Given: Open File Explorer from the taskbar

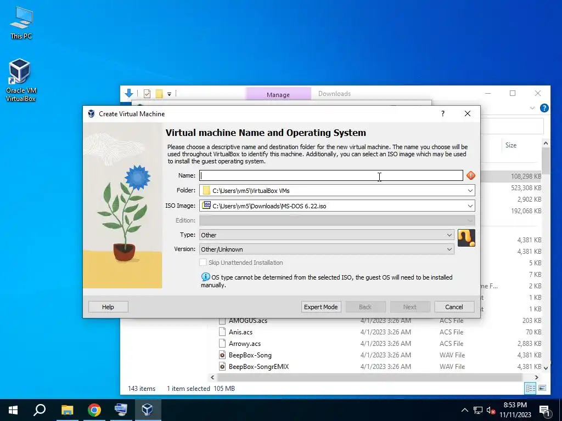Looking at the screenshot, I should click(x=67, y=410).
